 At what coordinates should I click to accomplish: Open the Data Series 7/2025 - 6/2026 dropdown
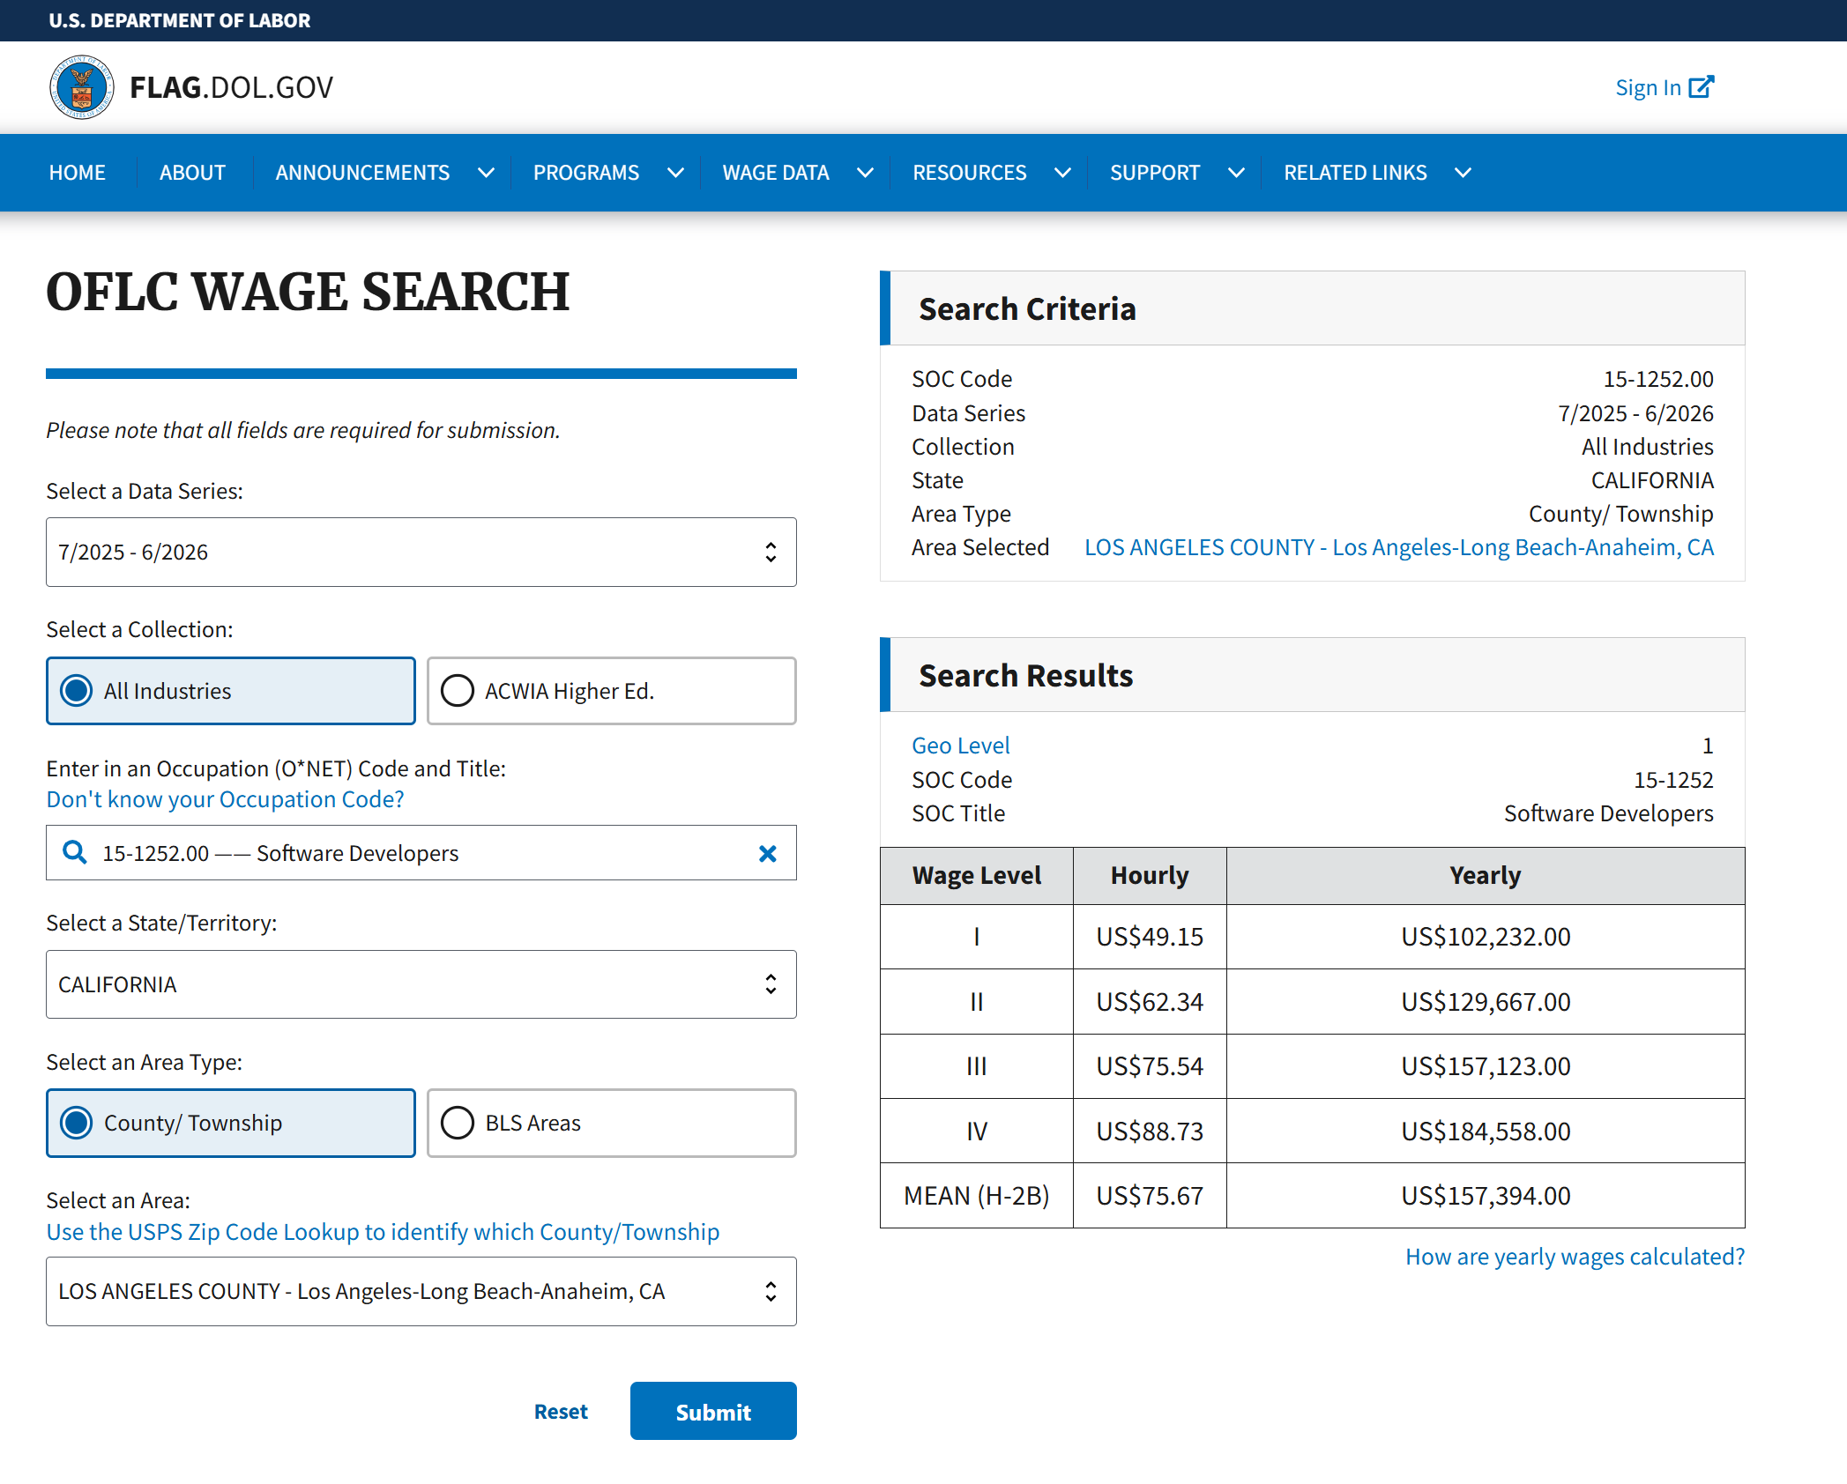(x=421, y=552)
